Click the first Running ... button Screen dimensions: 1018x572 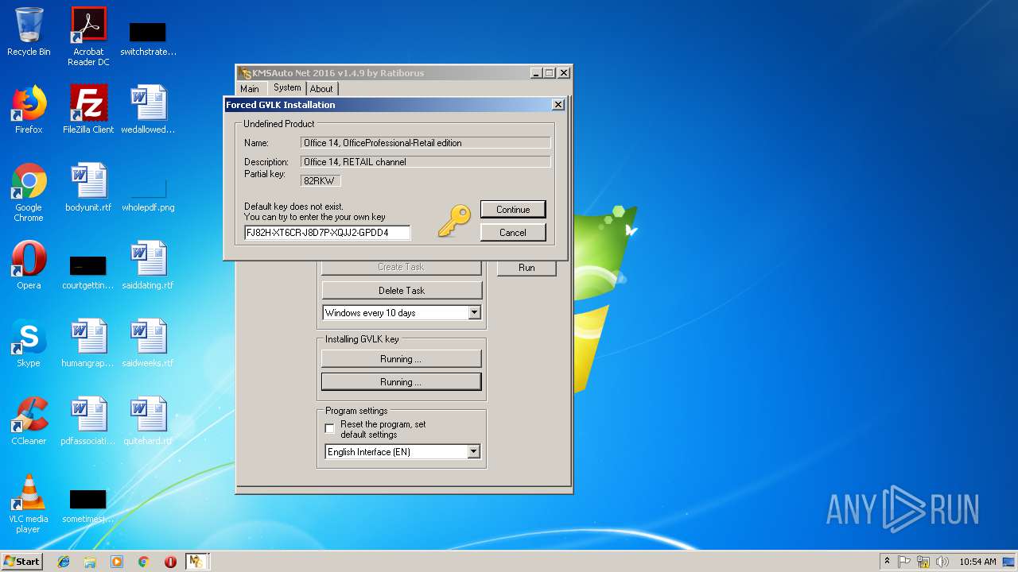click(x=402, y=359)
